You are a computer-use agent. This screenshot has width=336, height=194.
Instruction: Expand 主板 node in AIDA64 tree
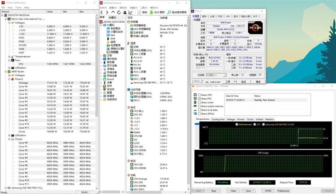click(x=101, y=56)
